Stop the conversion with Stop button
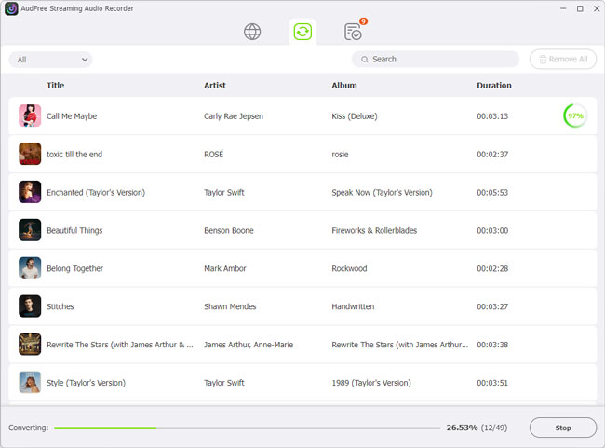605x448 pixels. coord(563,428)
